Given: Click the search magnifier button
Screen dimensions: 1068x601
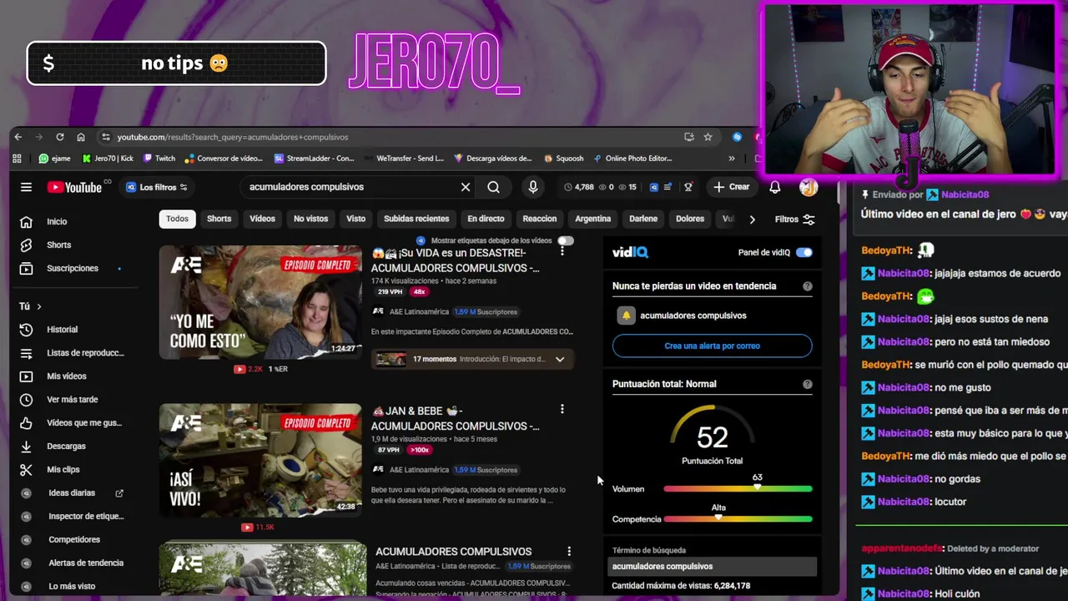Looking at the screenshot, I should (494, 187).
